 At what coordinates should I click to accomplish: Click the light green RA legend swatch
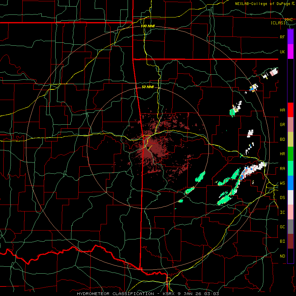(x=290, y=168)
